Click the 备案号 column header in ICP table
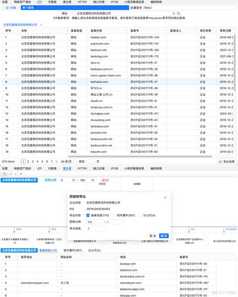238x297 pixels. click(x=135, y=30)
